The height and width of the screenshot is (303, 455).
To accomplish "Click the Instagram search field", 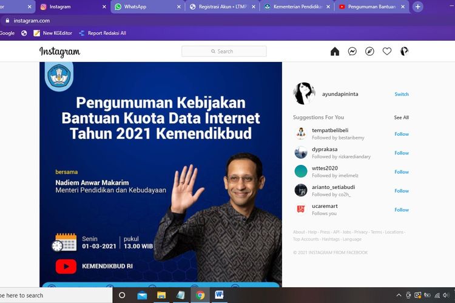I will pyautogui.click(x=224, y=52).
